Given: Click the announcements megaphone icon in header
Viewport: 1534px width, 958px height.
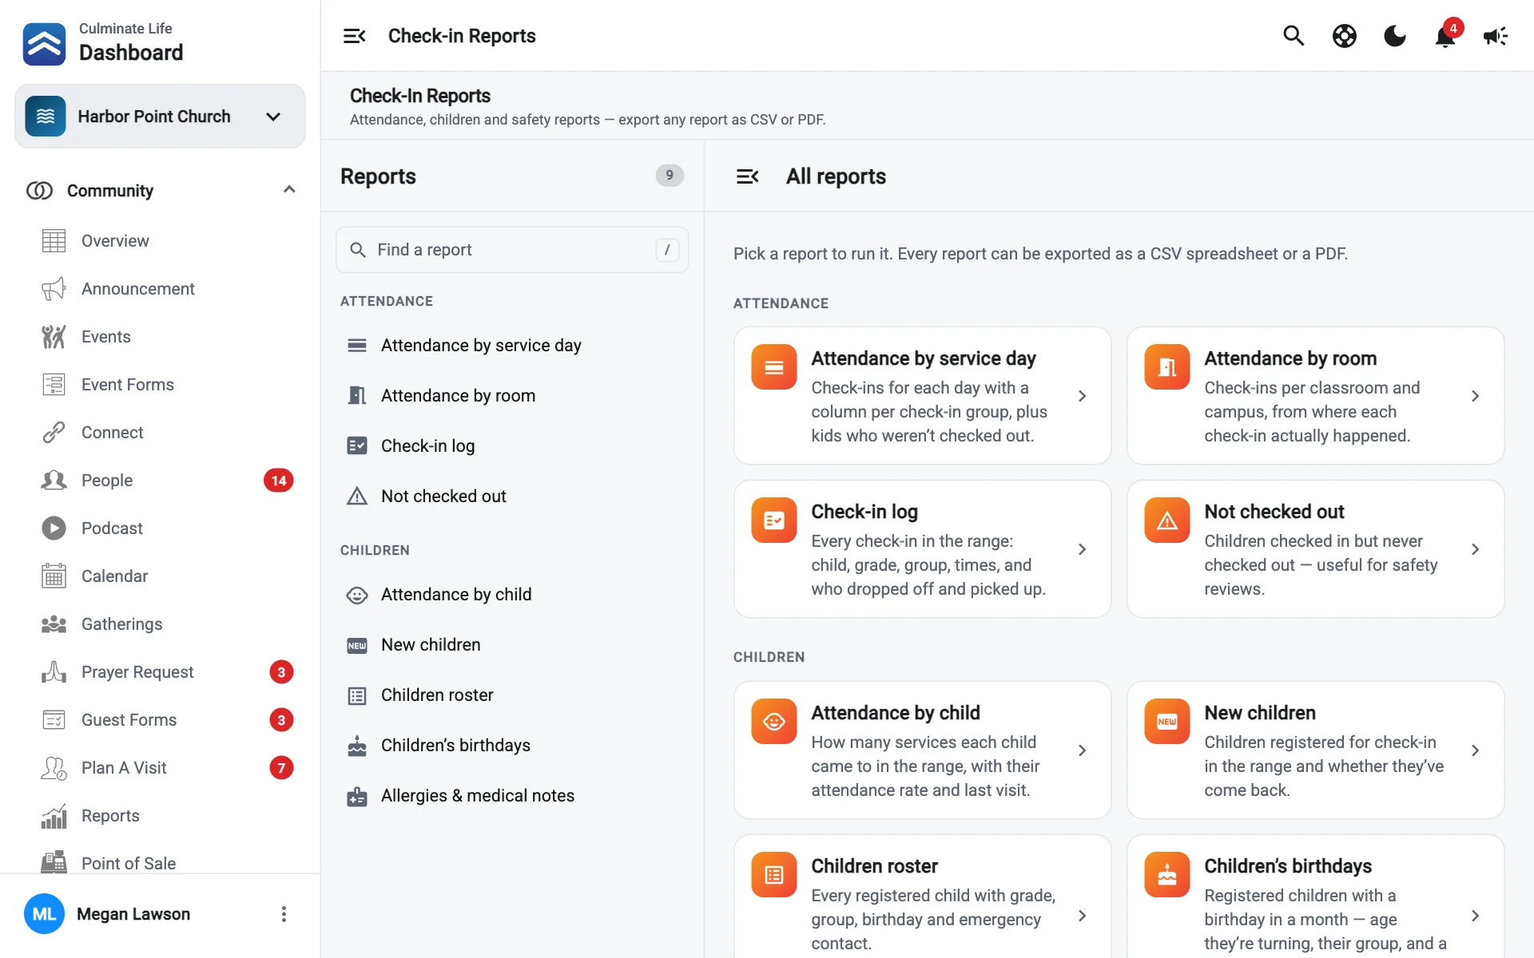Looking at the screenshot, I should (x=1496, y=36).
